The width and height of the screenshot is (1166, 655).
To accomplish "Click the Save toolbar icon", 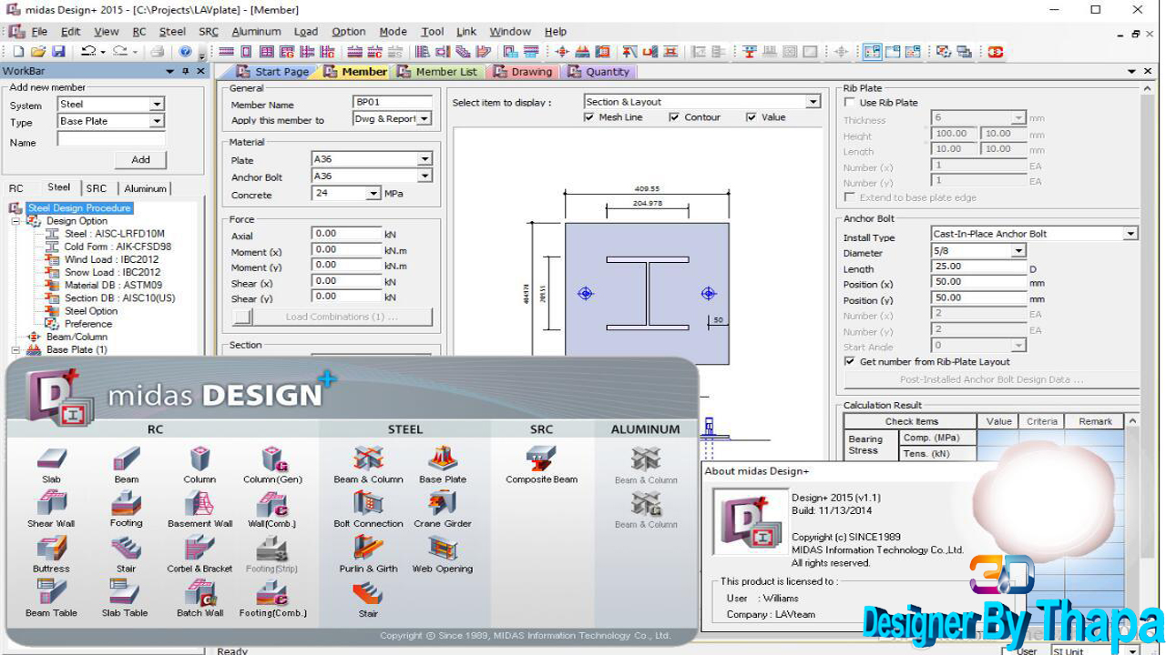I will point(58,52).
